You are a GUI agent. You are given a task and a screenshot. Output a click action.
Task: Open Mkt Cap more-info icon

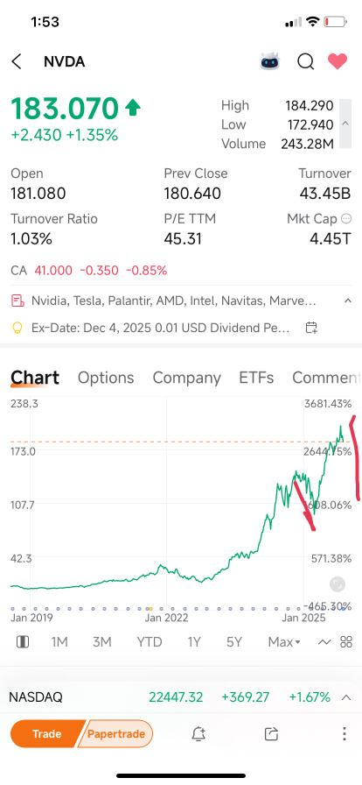345,219
